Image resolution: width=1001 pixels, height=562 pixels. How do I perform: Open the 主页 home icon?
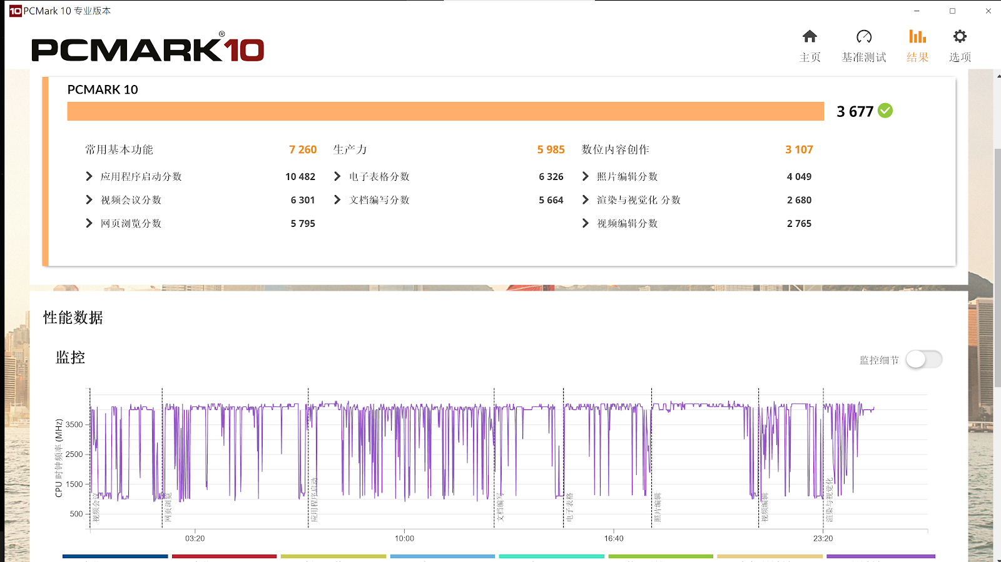point(810,36)
